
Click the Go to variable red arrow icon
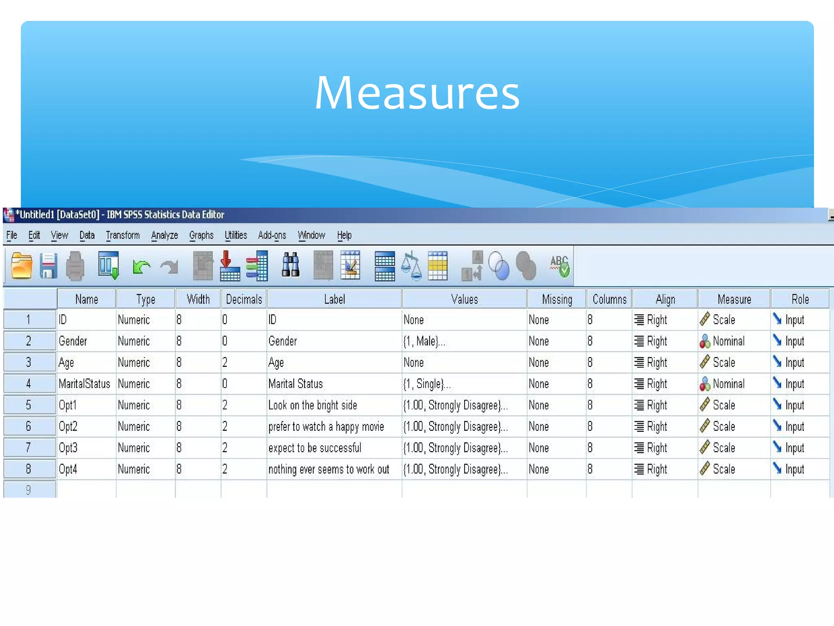pos(230,266)
